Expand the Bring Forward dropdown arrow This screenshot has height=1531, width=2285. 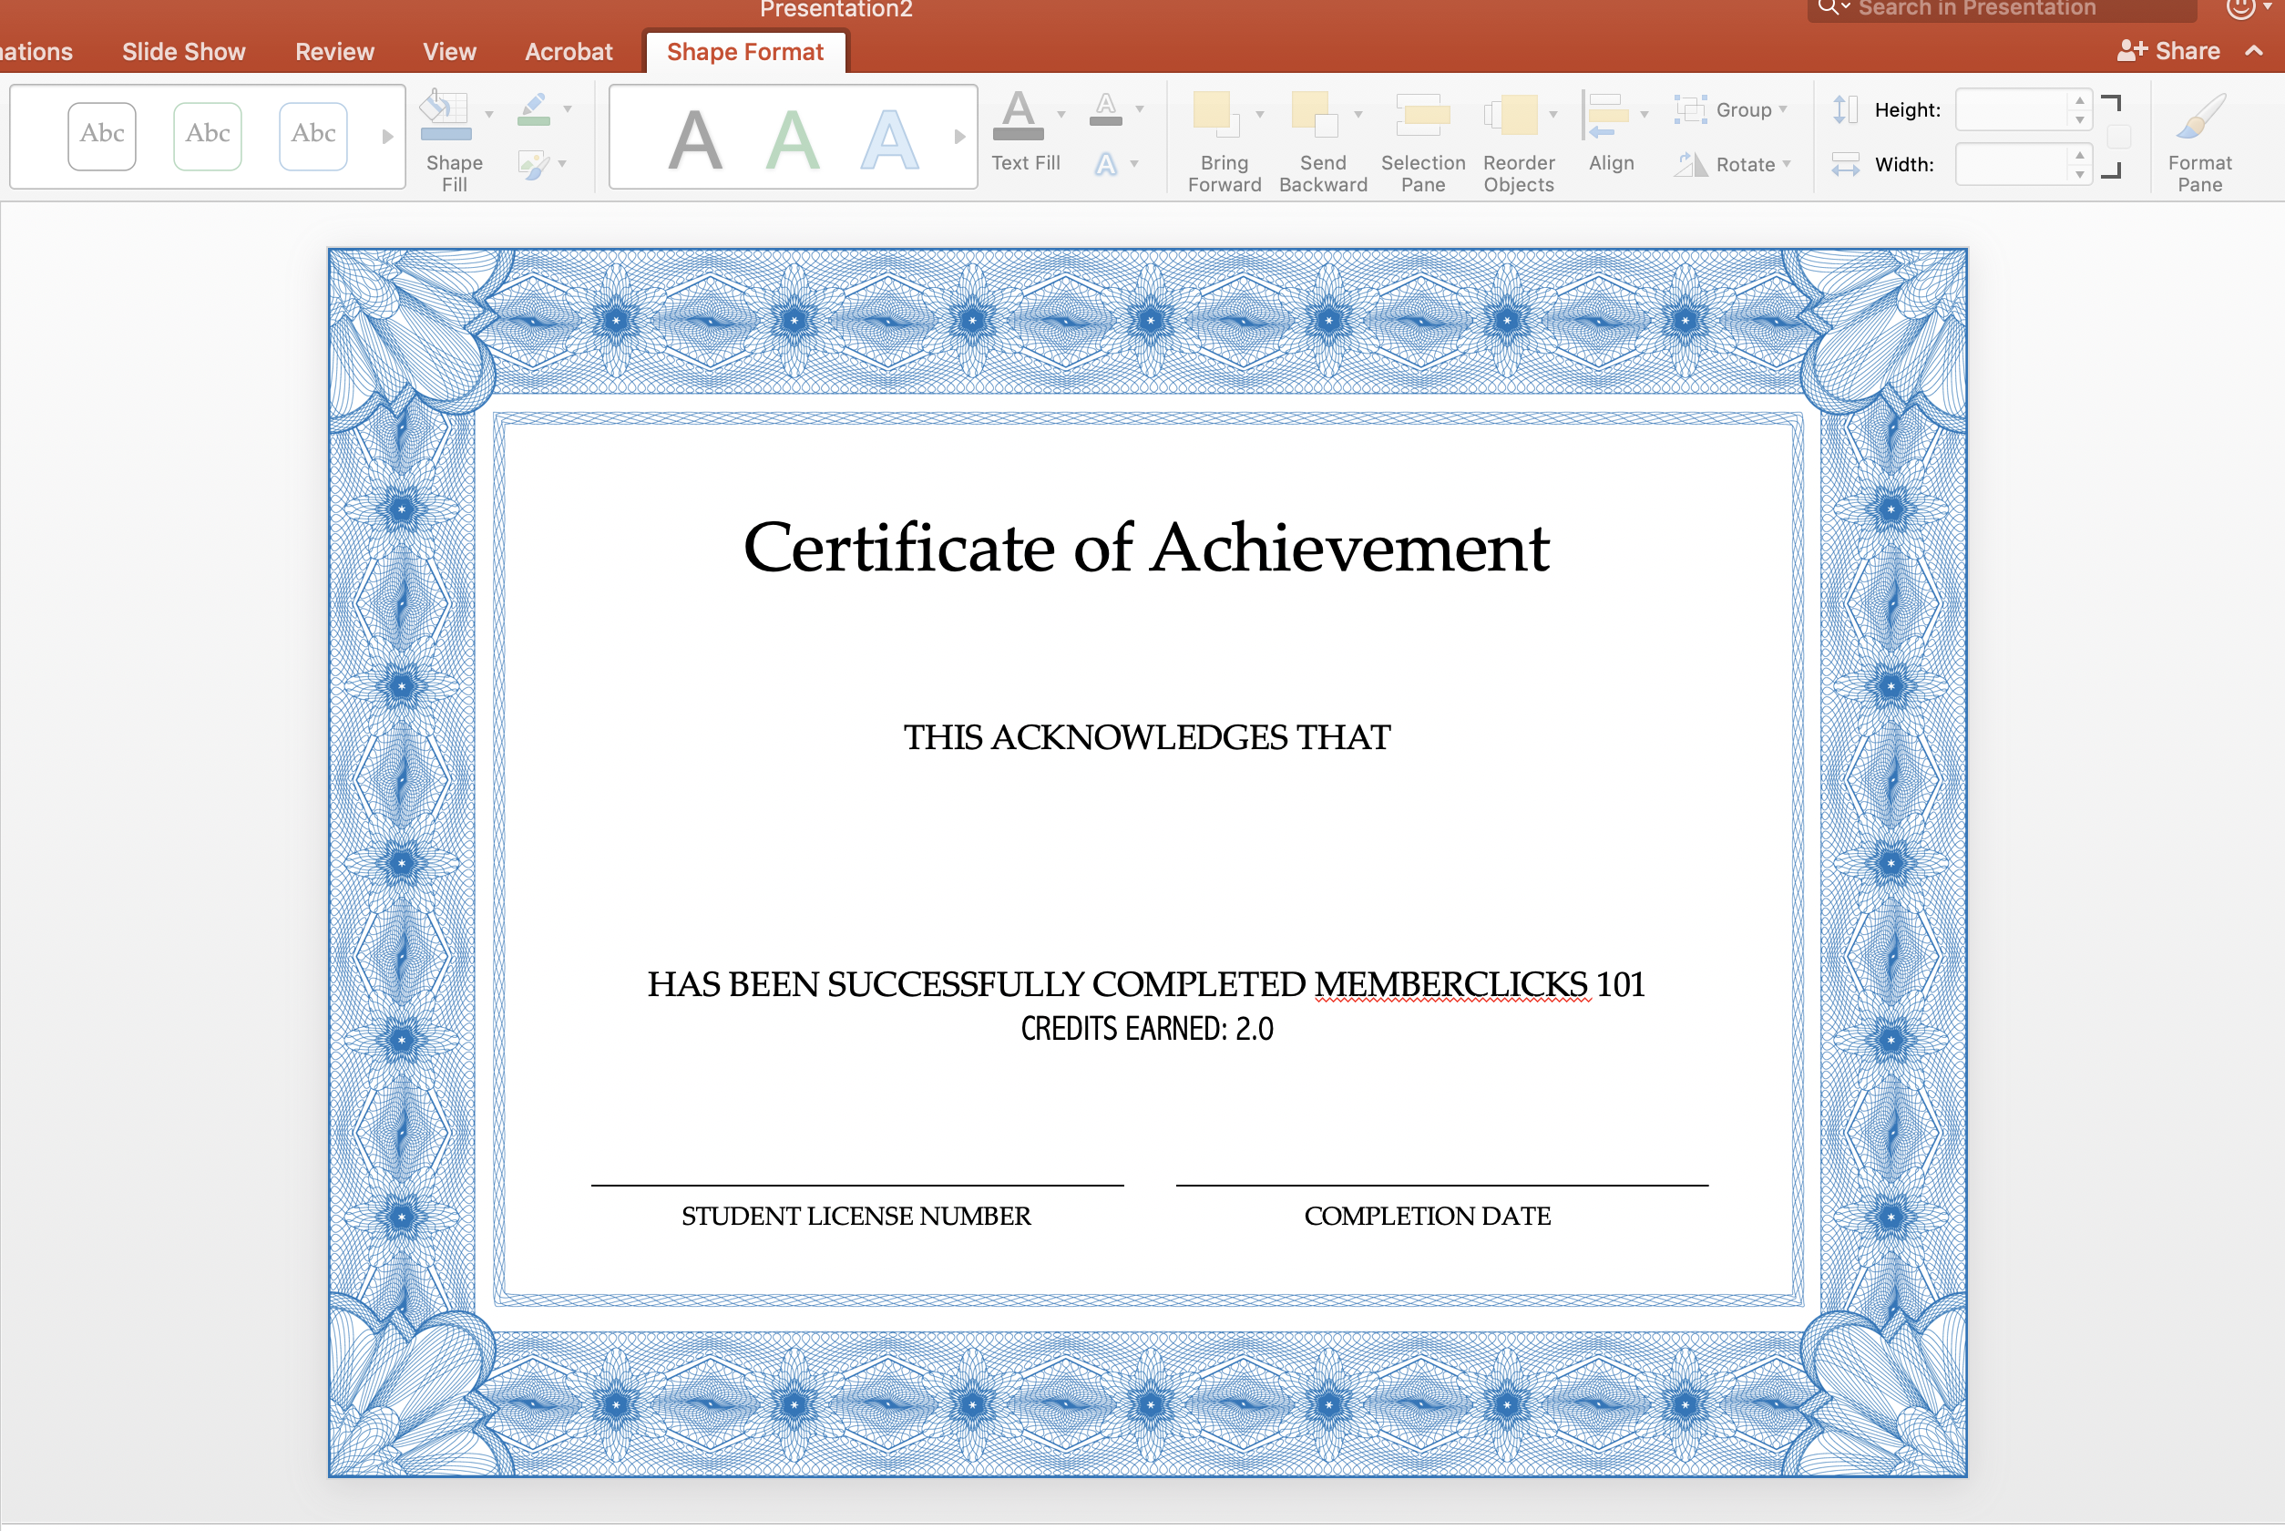click(1259, 114)
